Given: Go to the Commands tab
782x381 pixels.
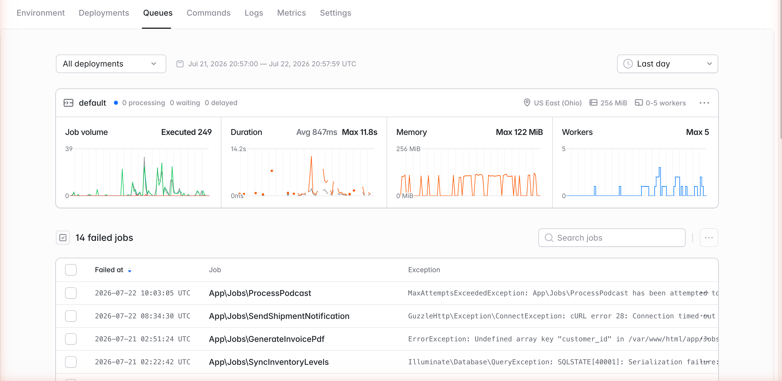Looking at the screenshot, I should point(208,13).
